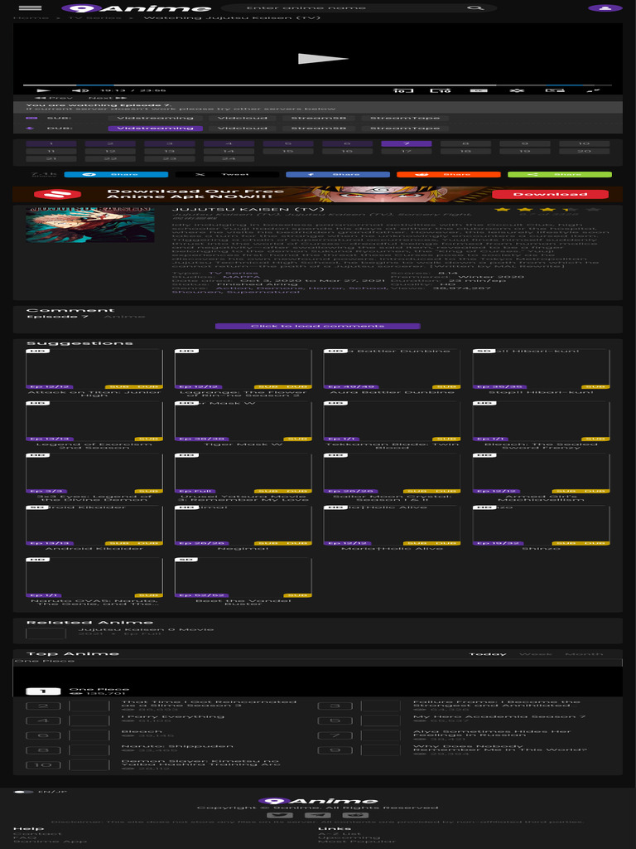Switch to picture-in-picture mode
Screen dimensions: 636x849
(555, 90)
